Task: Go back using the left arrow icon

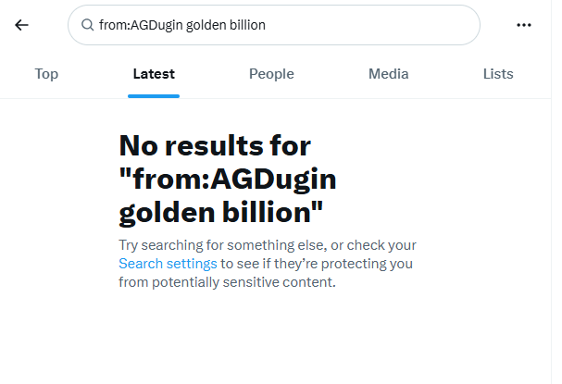Action: (21, 25)
